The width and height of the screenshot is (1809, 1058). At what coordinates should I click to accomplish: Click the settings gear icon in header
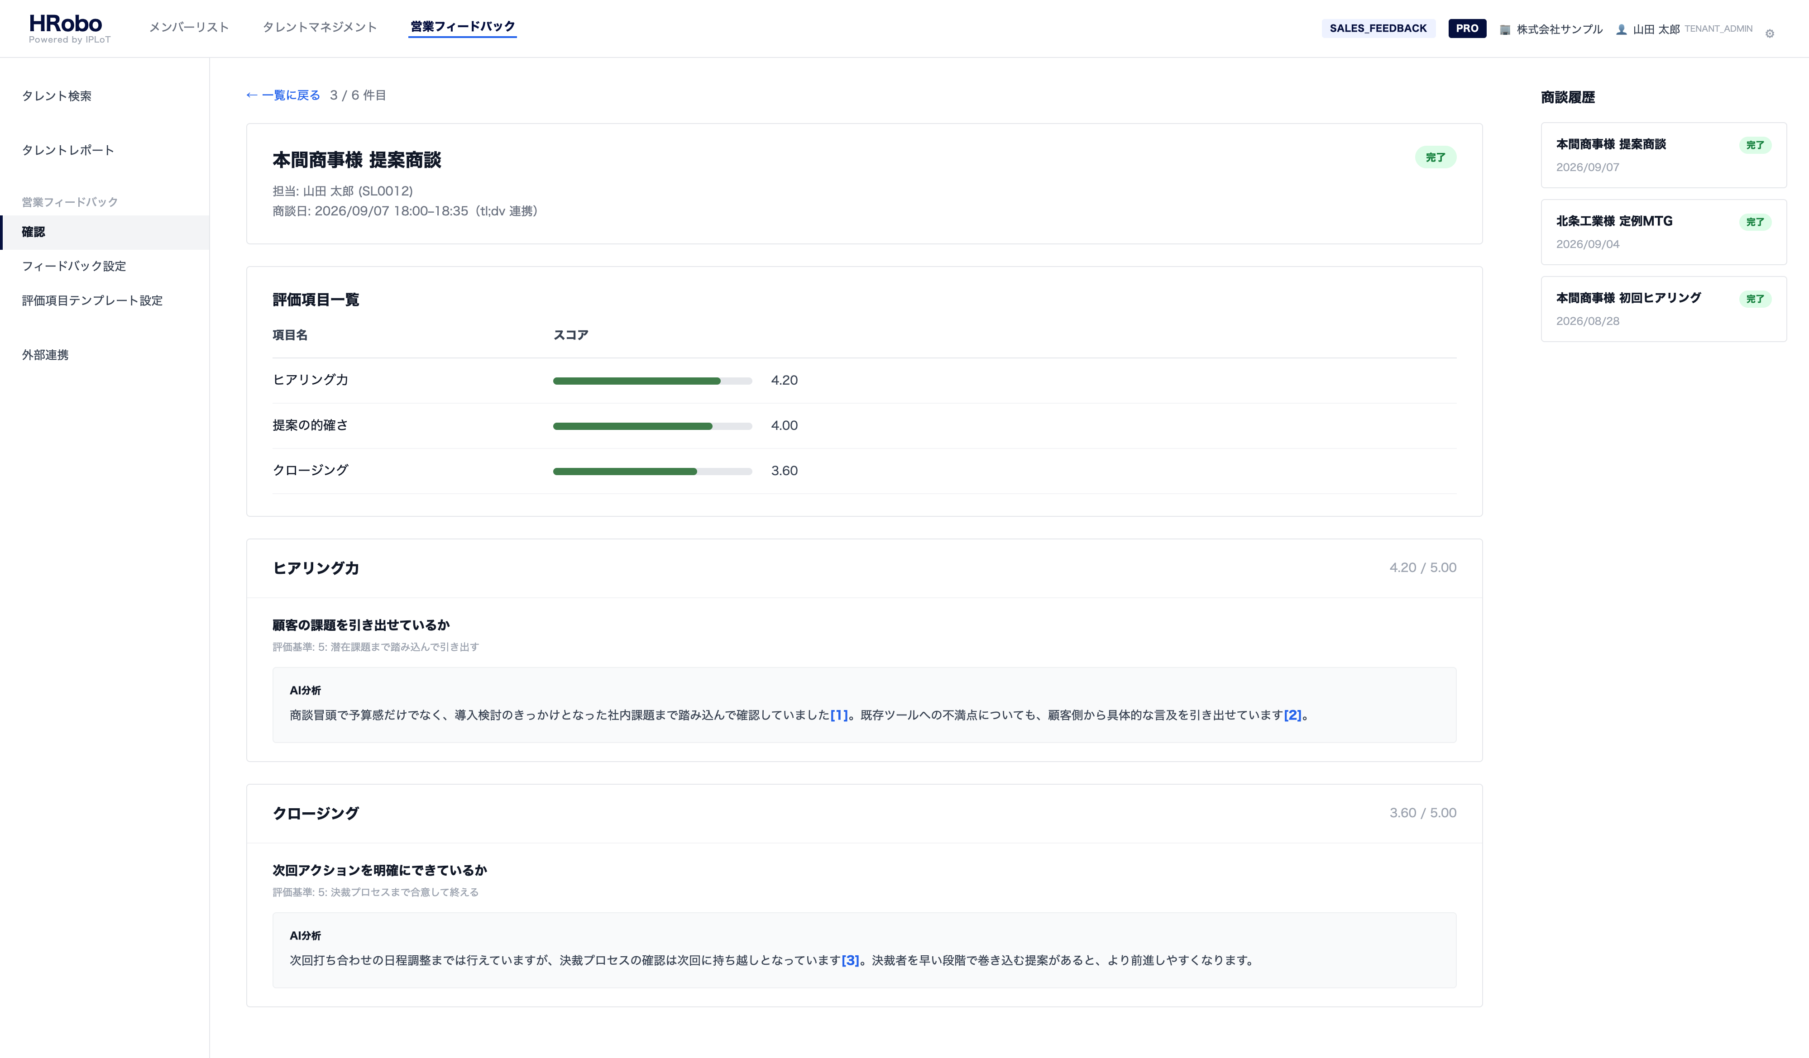click(1770, 33)
